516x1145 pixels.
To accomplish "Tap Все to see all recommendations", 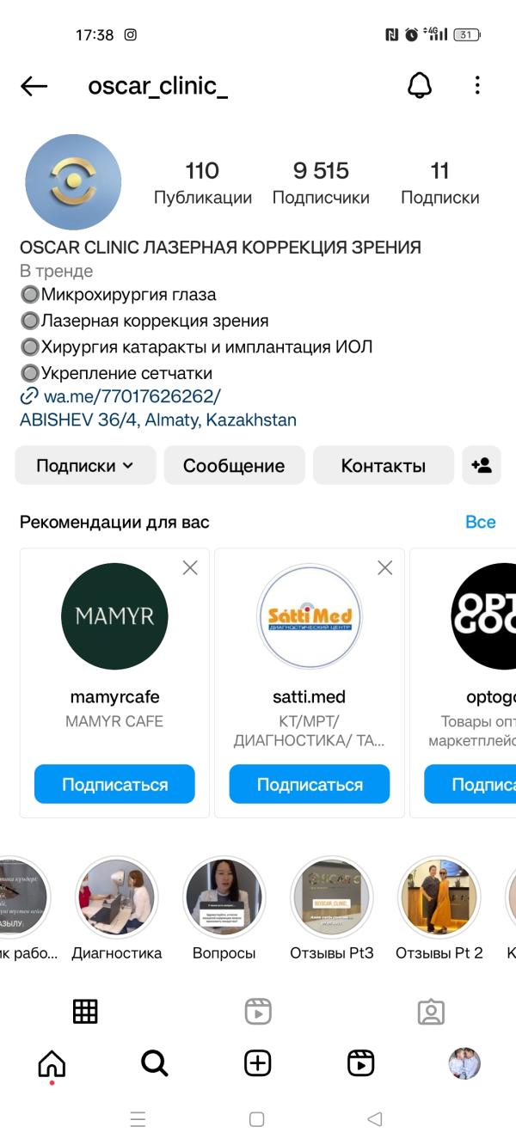I will point(480,522).
